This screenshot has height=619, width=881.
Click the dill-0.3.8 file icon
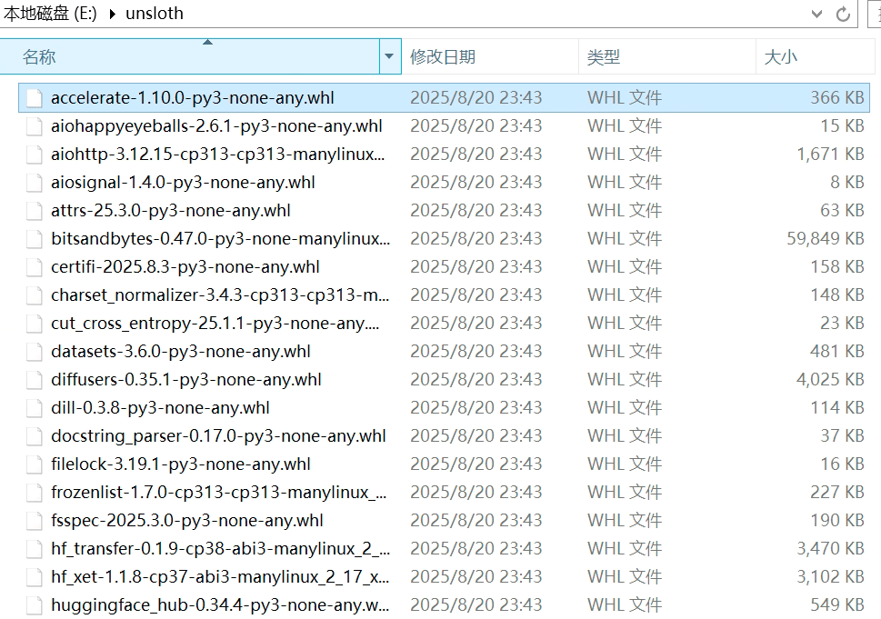pos(35,408)
